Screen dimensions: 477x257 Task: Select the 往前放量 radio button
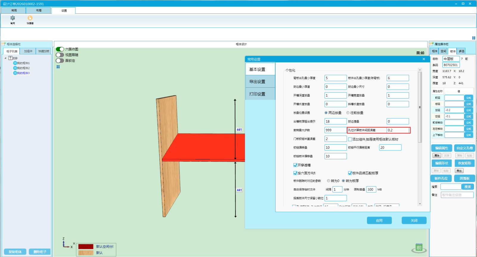[x=348, y=113]
